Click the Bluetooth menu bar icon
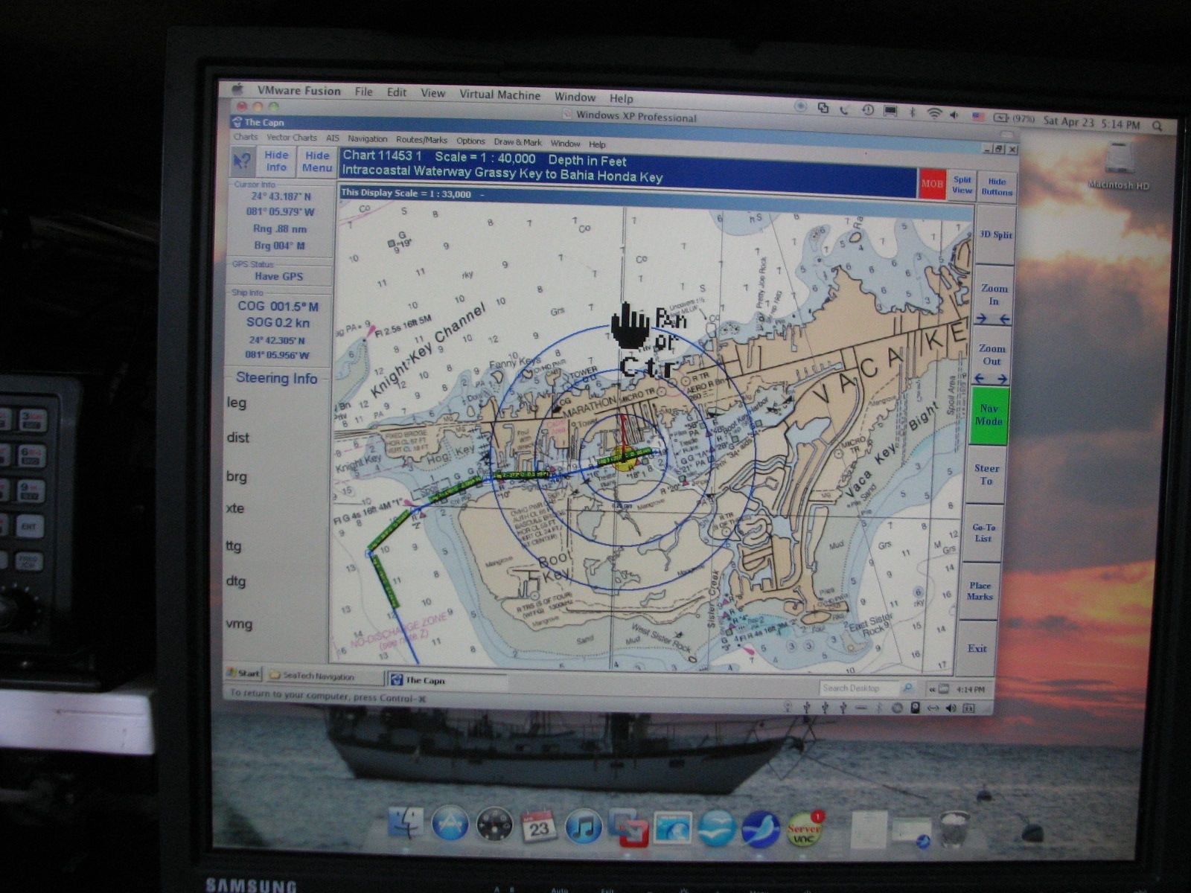This screenshot has width=1191, height=893. pos(912,112)
